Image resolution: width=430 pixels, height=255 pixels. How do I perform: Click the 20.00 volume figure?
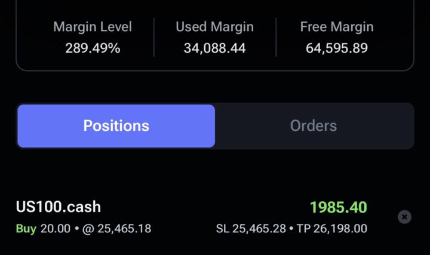coord(55,229)
